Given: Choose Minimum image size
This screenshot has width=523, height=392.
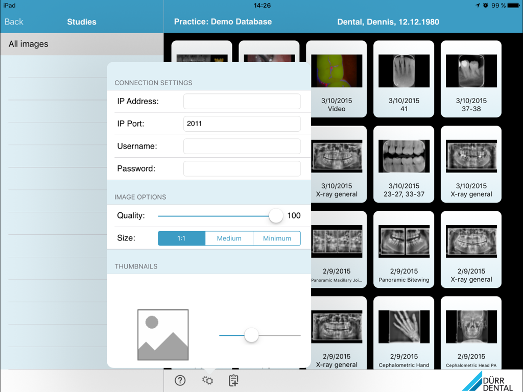Looking at the screenshot, I should pyautogui.click(x=276, y=238).
